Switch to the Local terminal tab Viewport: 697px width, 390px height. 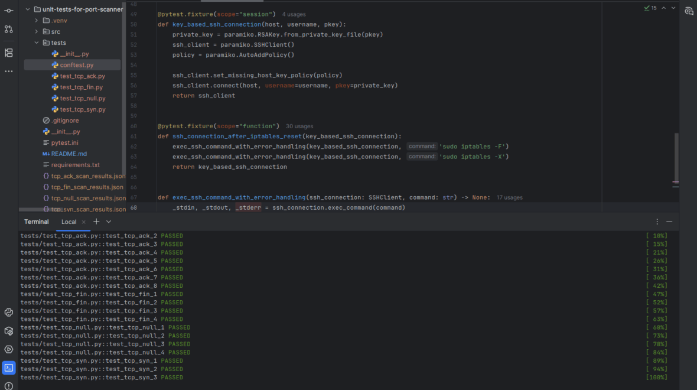[69, 222]
